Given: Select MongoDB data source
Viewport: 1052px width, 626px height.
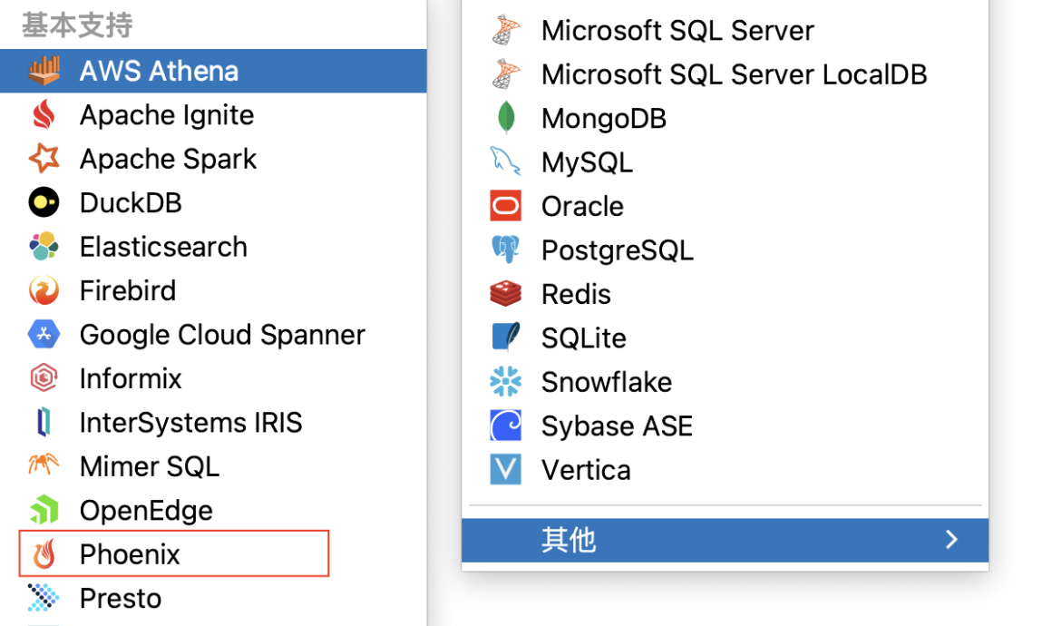Looking at the screenshot, I should click(x=725, y=118).
